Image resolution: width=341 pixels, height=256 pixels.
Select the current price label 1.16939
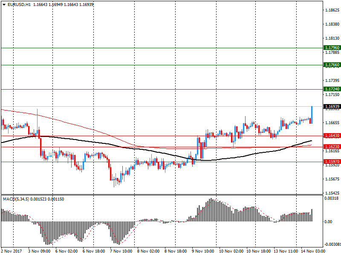pyautogui.click(x=332, y=106)
